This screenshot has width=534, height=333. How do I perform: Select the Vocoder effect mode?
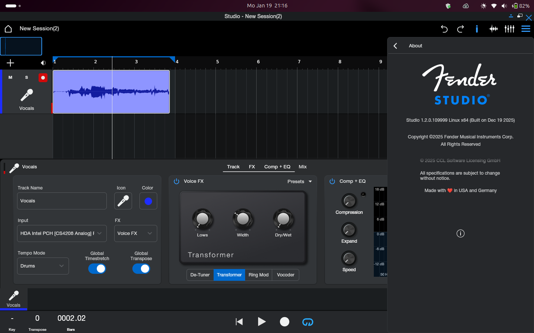[x=285, y=275]
